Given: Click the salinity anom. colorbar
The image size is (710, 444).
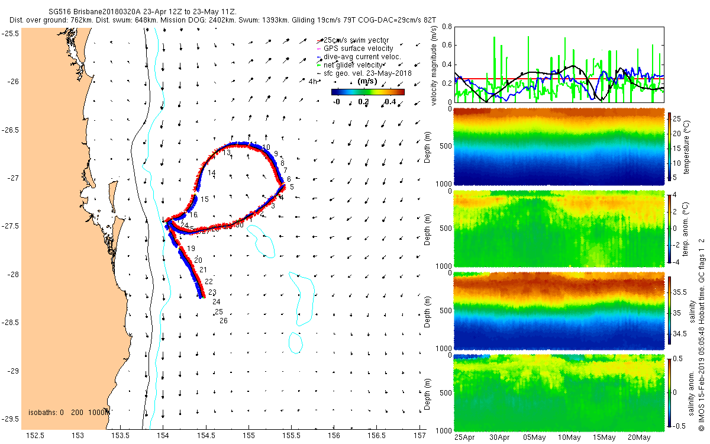Looking at the screenshot, I should click(670, 392).
